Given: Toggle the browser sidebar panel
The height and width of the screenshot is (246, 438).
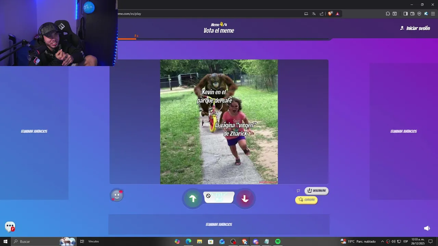Looking at the screenshot, I should coord(405,14).
